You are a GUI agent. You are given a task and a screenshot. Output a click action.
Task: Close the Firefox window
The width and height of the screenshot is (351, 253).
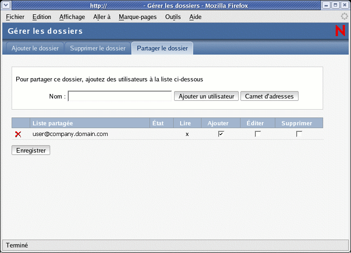click(x=344, y=5)
